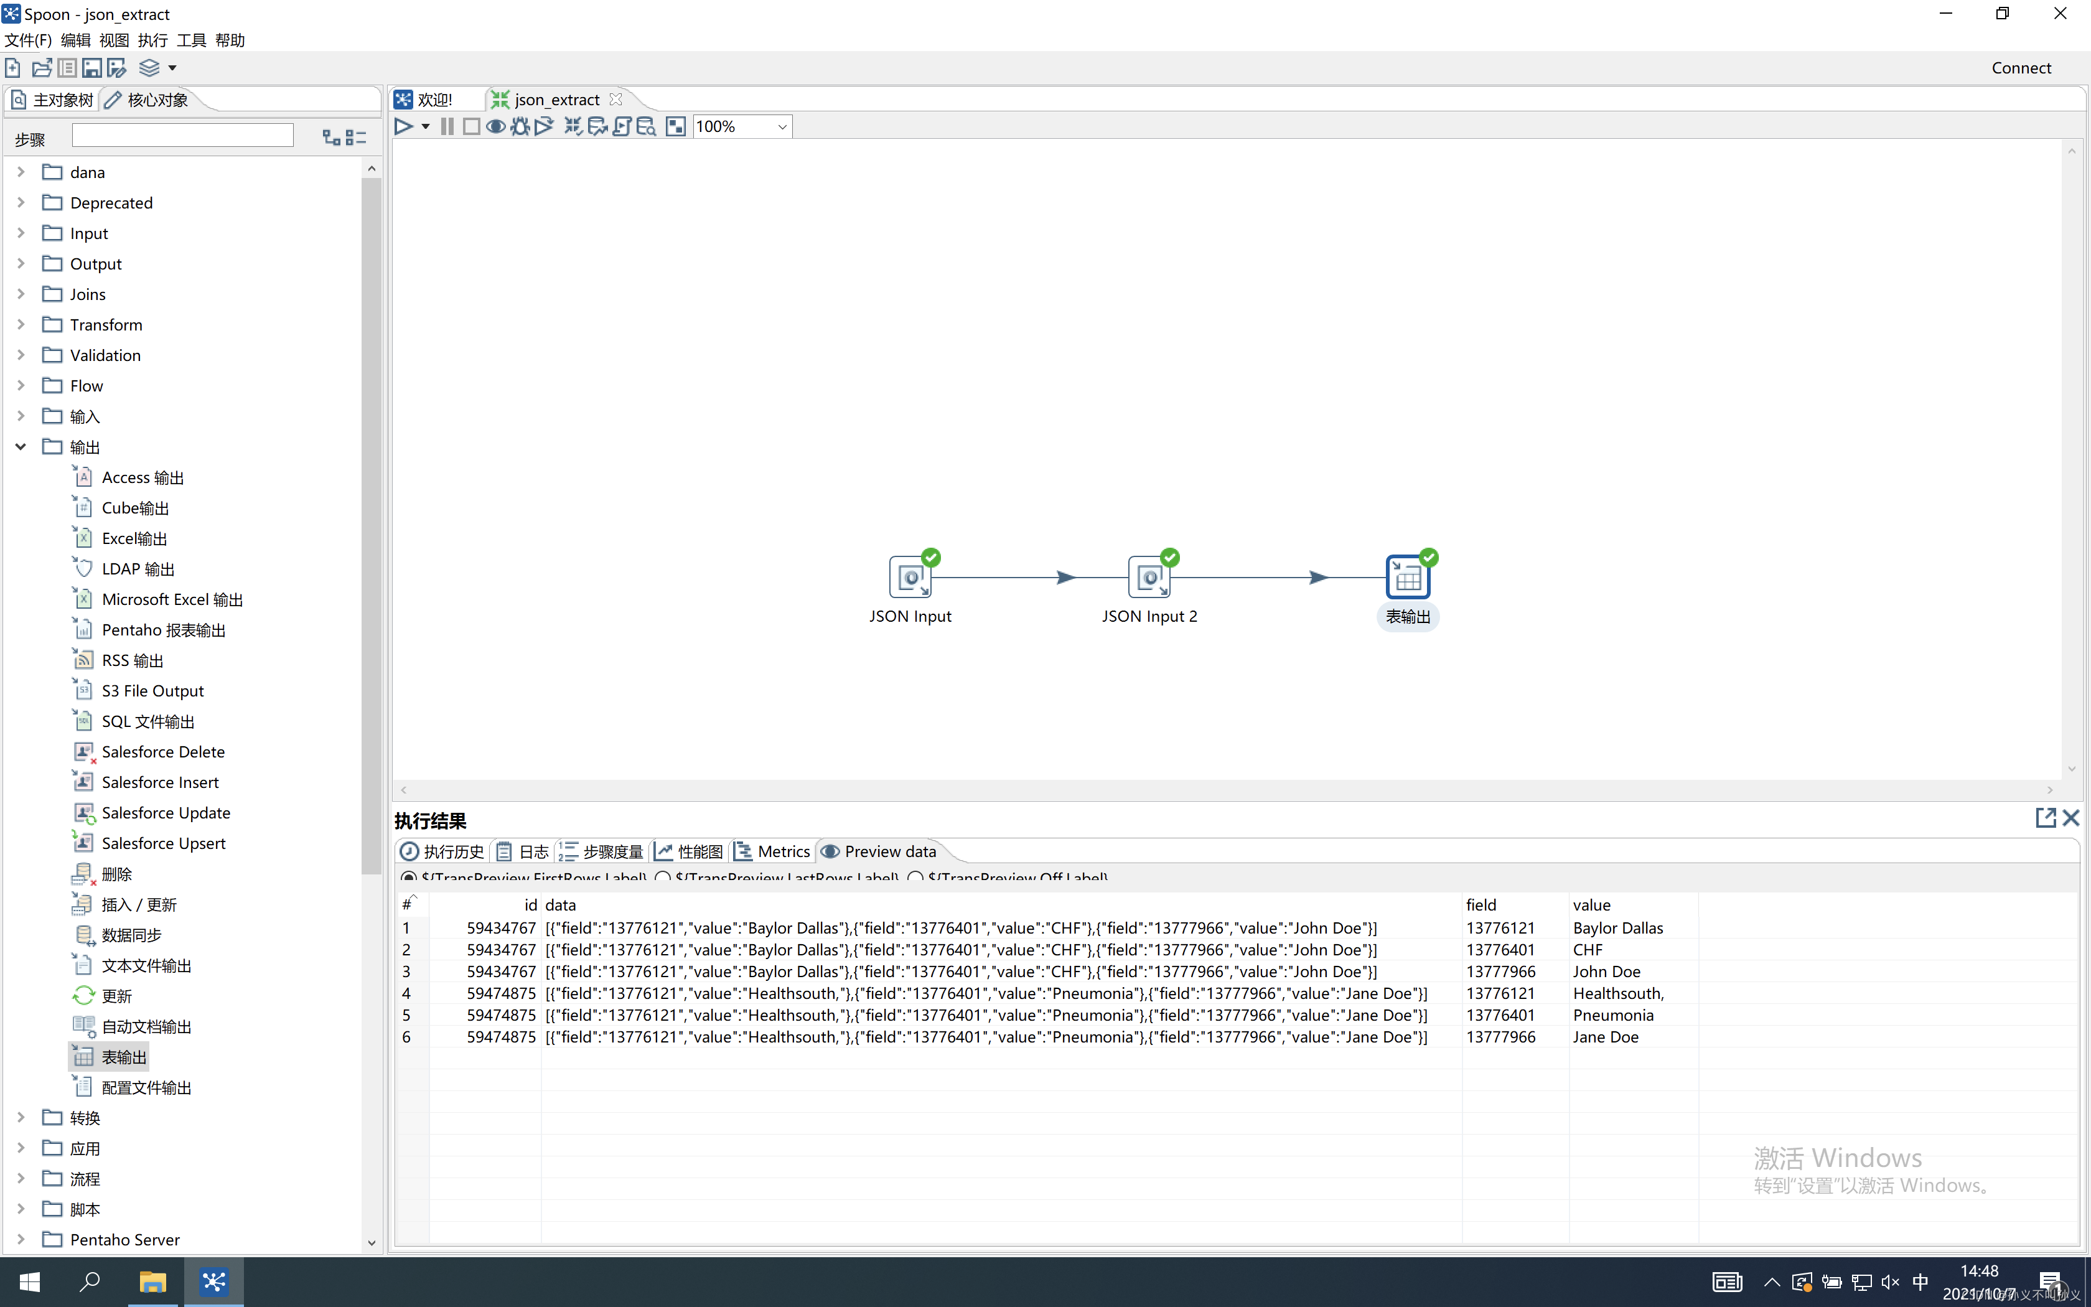Image resolution: width=2091 pixels, height=1307 pixels.
Task: Select the TransPreview FirstRows radio button
Action: [x=409, y=878]
